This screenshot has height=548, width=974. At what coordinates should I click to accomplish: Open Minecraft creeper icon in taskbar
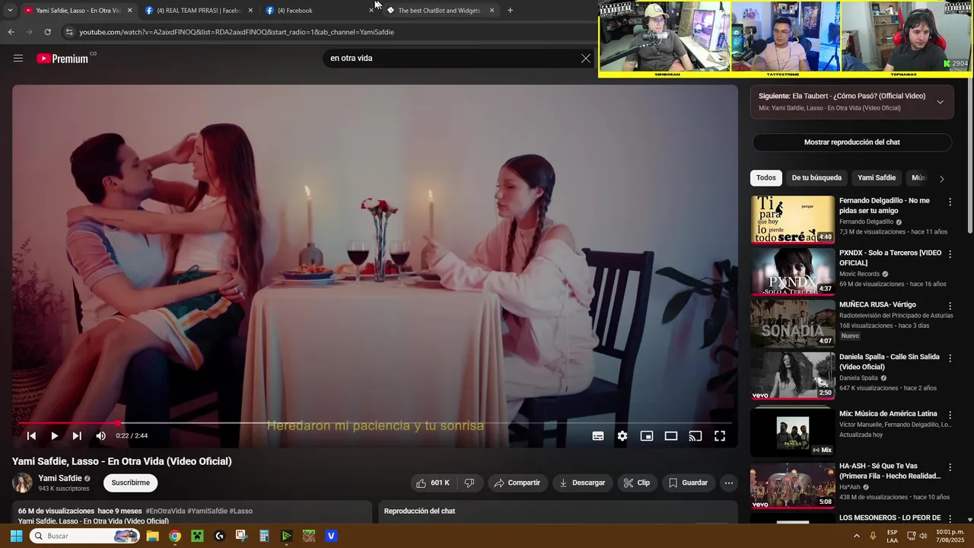click(197, 536)
